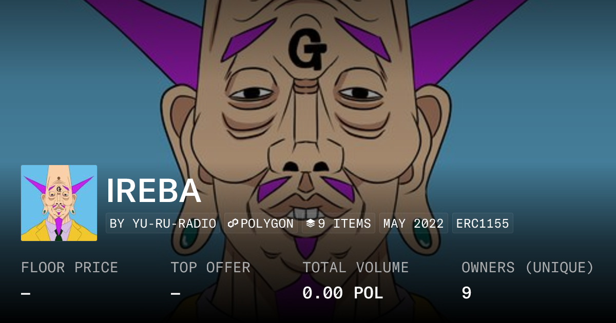
Task: Click the FLOOR PRICE label
Action: [x=69, y=268]
